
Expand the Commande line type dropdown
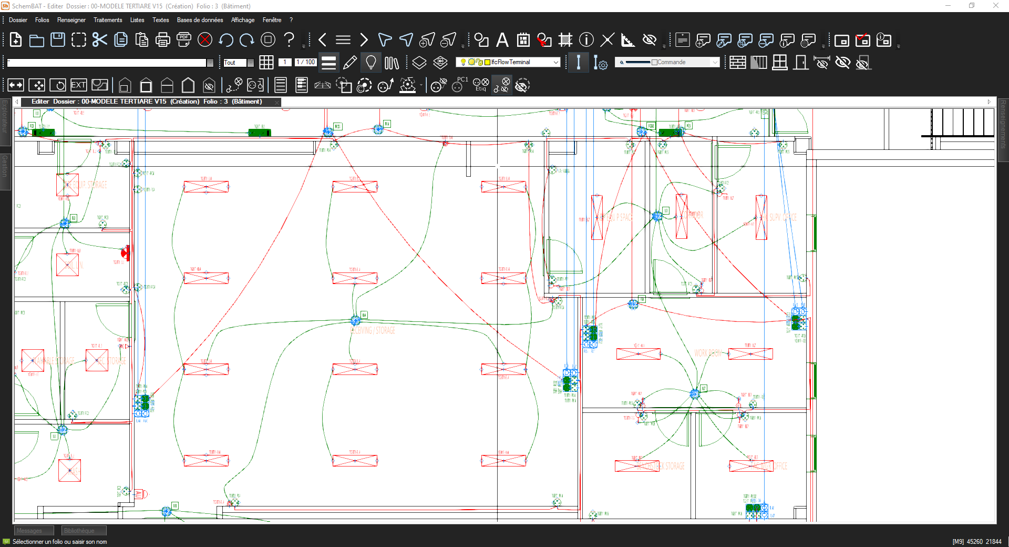(x=715, y=62)
